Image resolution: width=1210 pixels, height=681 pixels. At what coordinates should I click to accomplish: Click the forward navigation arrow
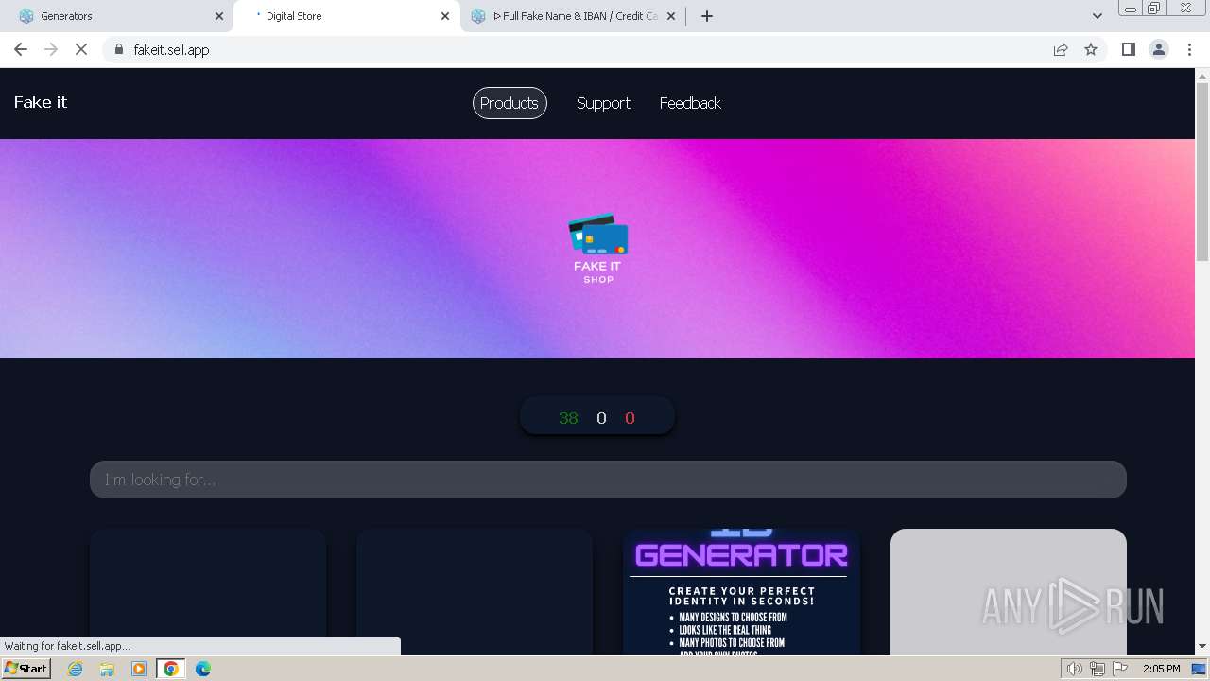(51, 49)
